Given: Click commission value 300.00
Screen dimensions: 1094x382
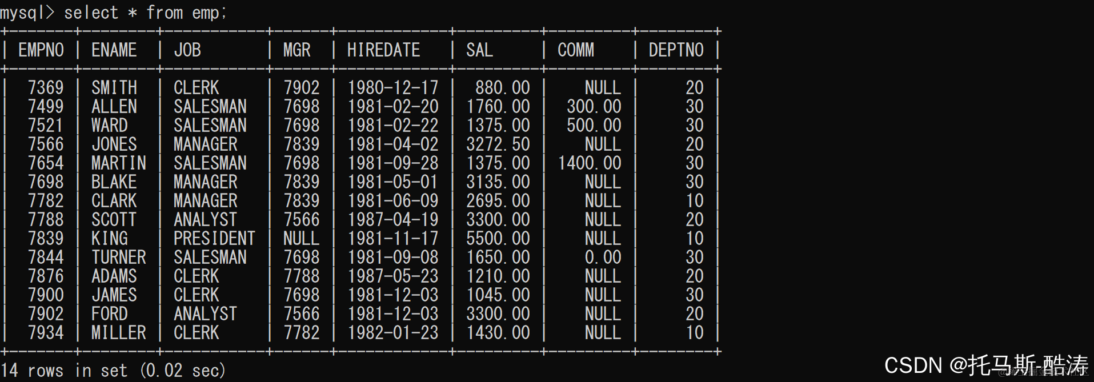Looking at the screenshot, I should (x=594, y=107).
